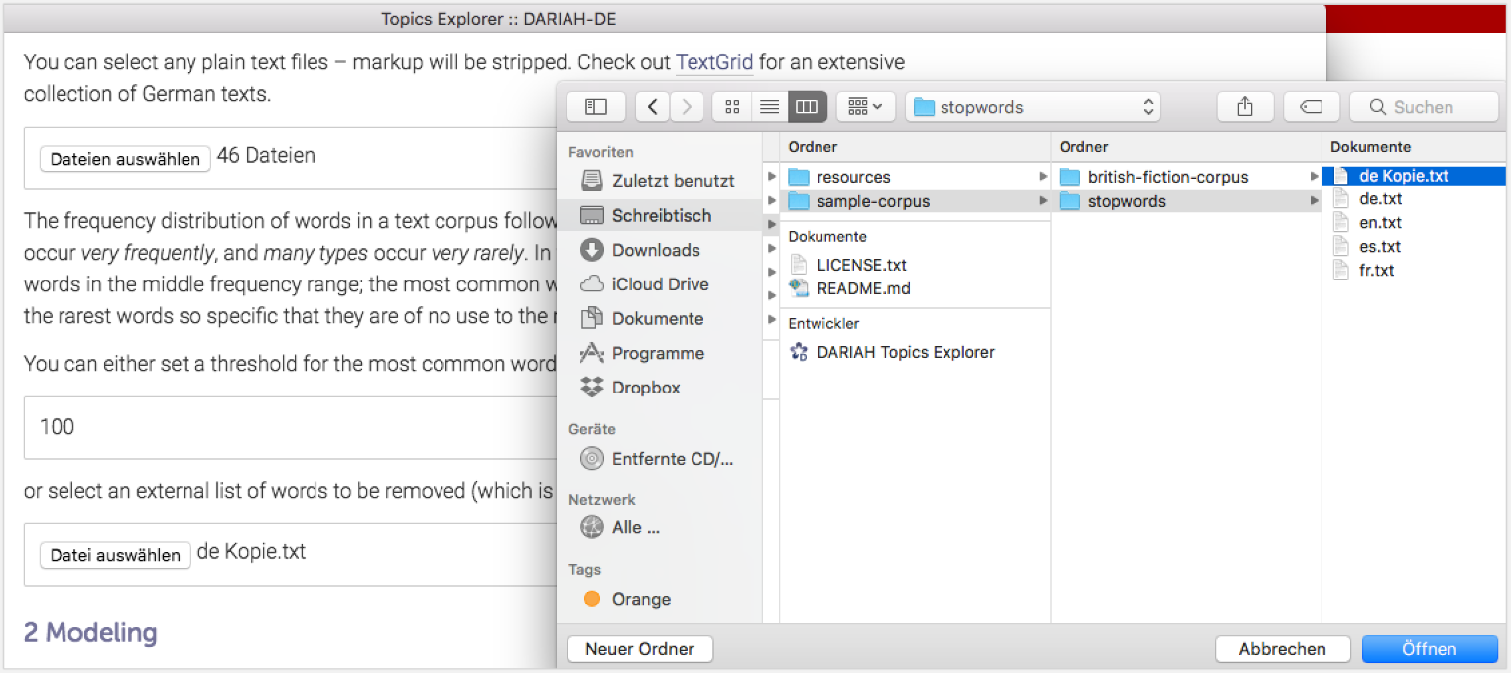
Task: Open Programme in the sidebar
Action: [659, 353]
